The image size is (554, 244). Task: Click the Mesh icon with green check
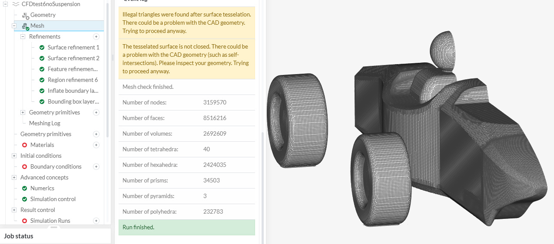coord(25,26)
